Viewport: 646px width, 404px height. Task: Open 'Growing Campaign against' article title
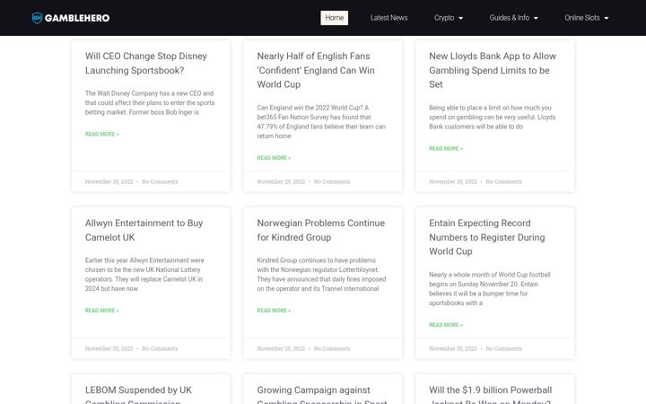point(322,394)
